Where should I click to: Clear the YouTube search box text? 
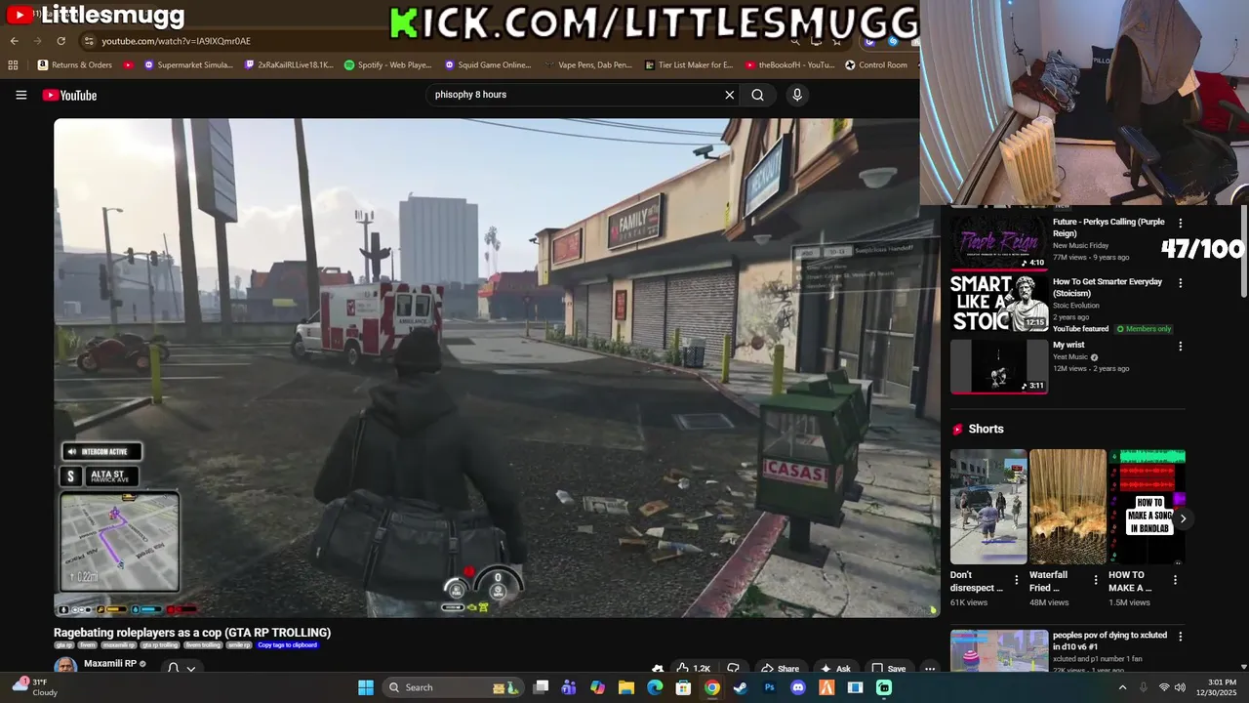(x=729, y=95)
